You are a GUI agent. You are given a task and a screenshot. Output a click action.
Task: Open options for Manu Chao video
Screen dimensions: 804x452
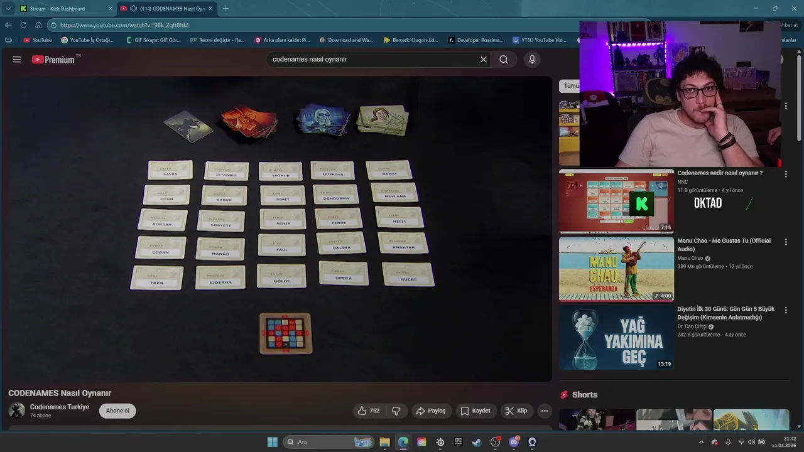click(x=786, y=242)
